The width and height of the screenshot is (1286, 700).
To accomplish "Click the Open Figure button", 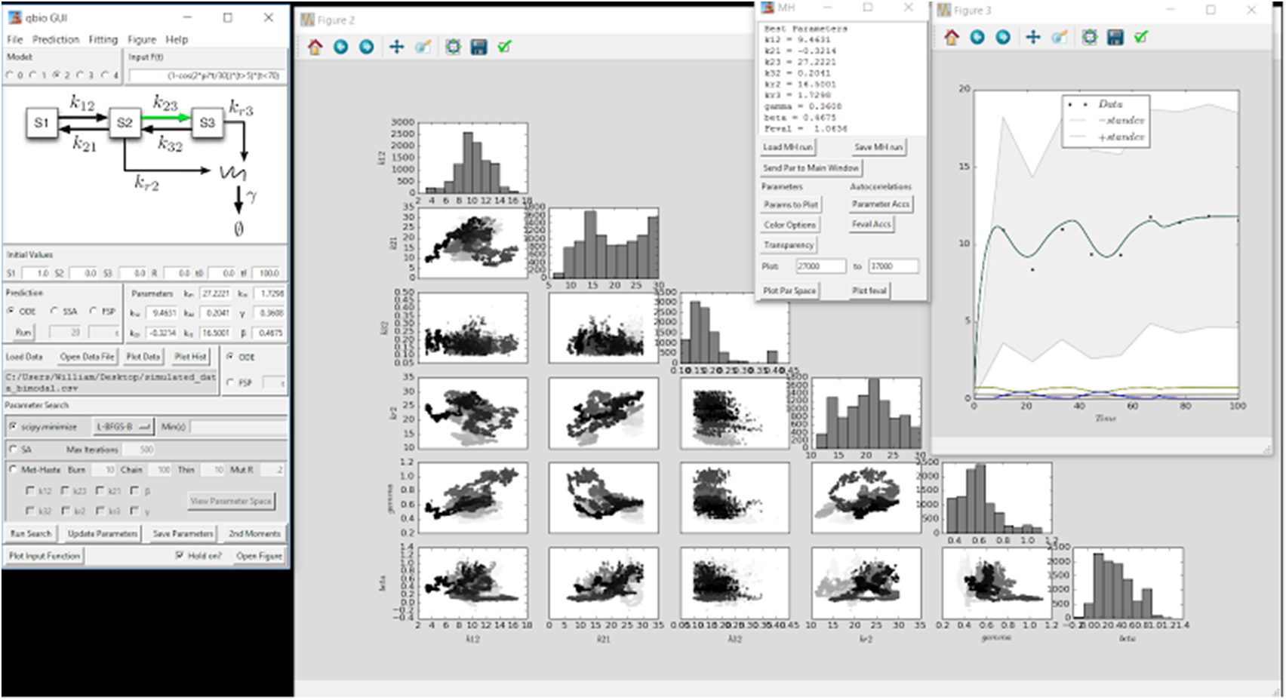I will (259, 556).
